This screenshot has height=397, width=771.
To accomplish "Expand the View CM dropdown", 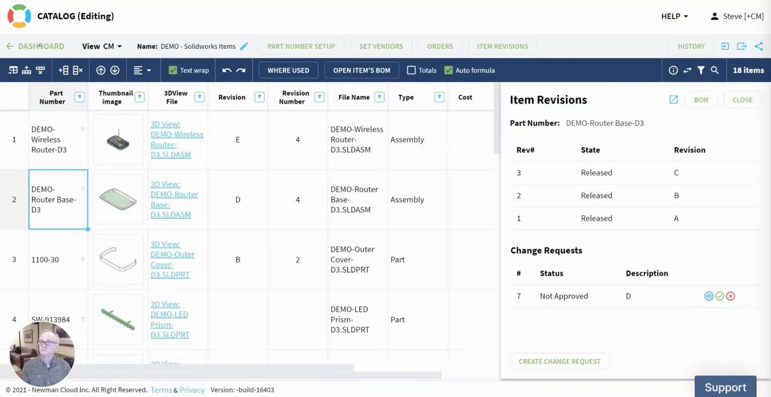I will tap(102, 46).
